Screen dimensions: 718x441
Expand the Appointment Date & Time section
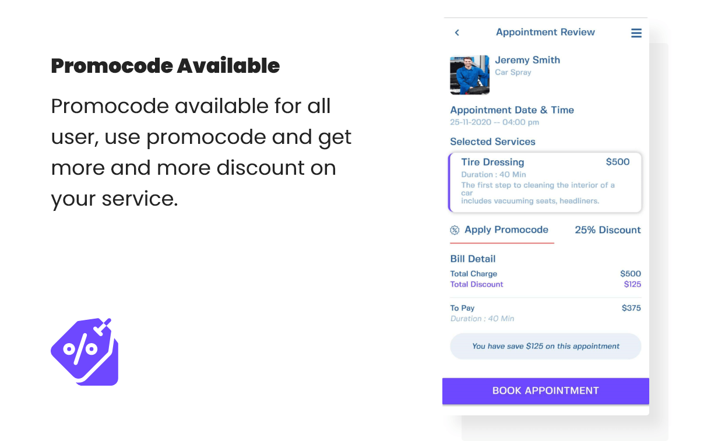pos(512,110)
